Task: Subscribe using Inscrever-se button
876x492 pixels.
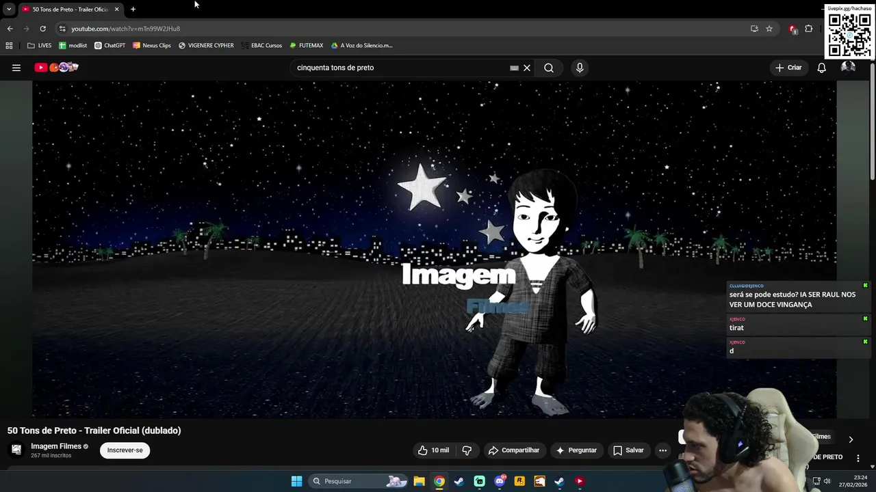Action: tap(125, 450)
